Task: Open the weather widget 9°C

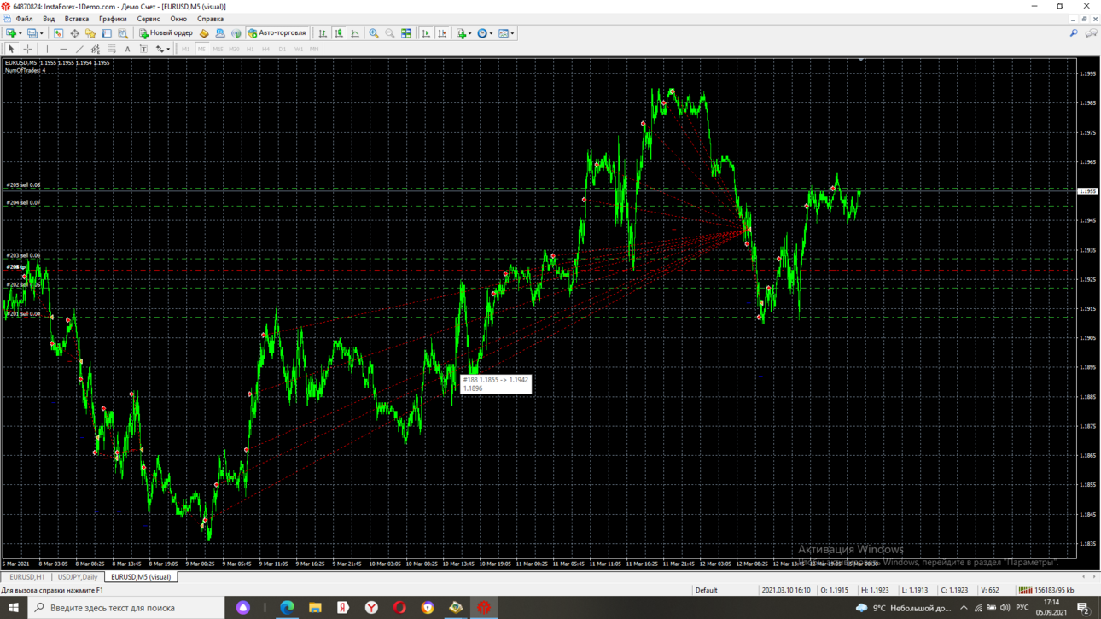Action: tap(904, 608)
